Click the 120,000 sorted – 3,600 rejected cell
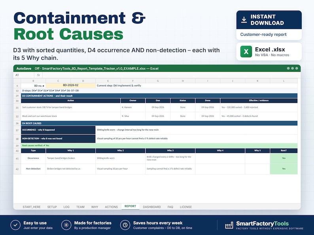The width and height of the screenshot is (314, 235). (x=259, y=107)
